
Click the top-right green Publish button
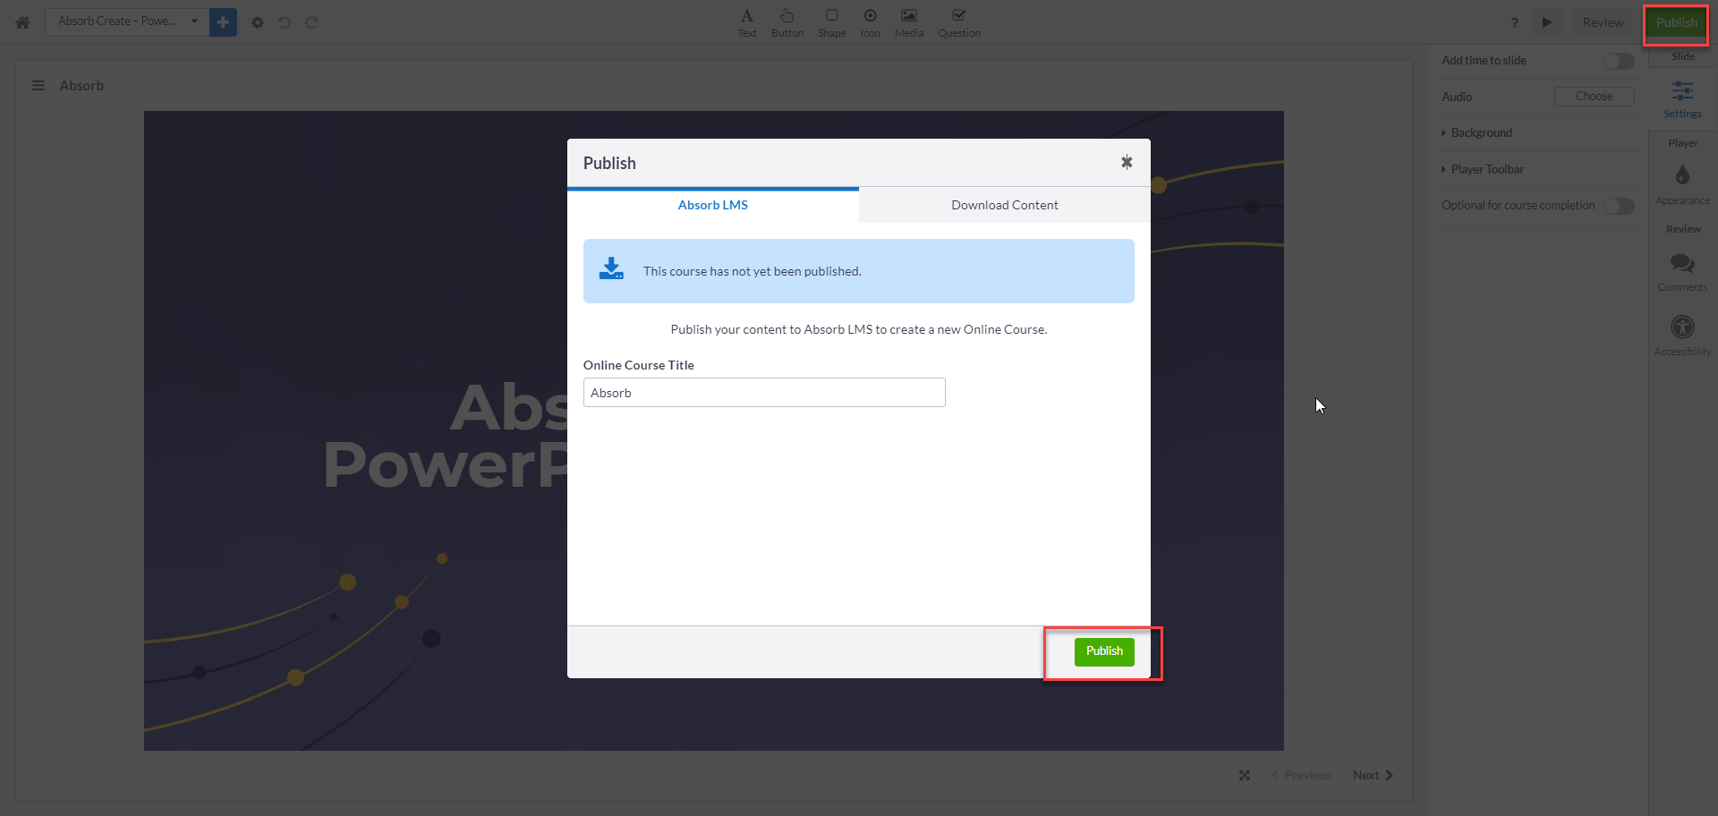(x=1676, y=22)
